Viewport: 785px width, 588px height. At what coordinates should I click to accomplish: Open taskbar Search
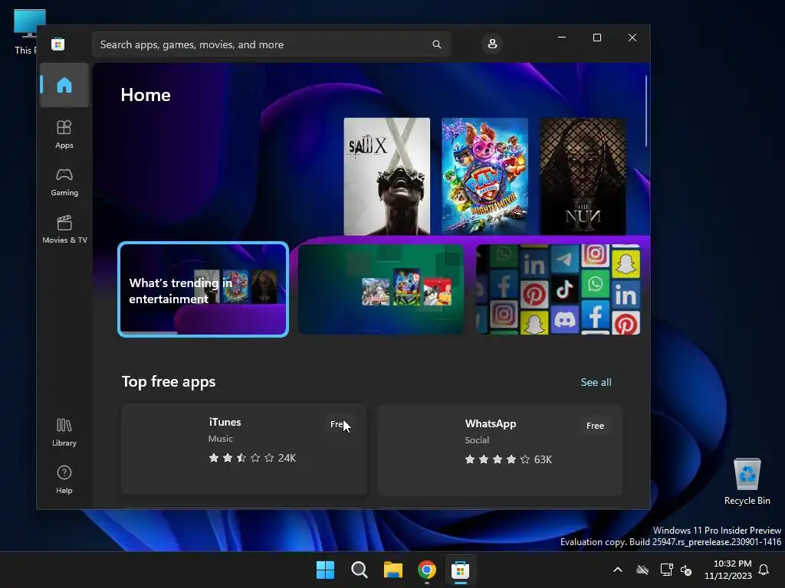(x=359, y=570)
